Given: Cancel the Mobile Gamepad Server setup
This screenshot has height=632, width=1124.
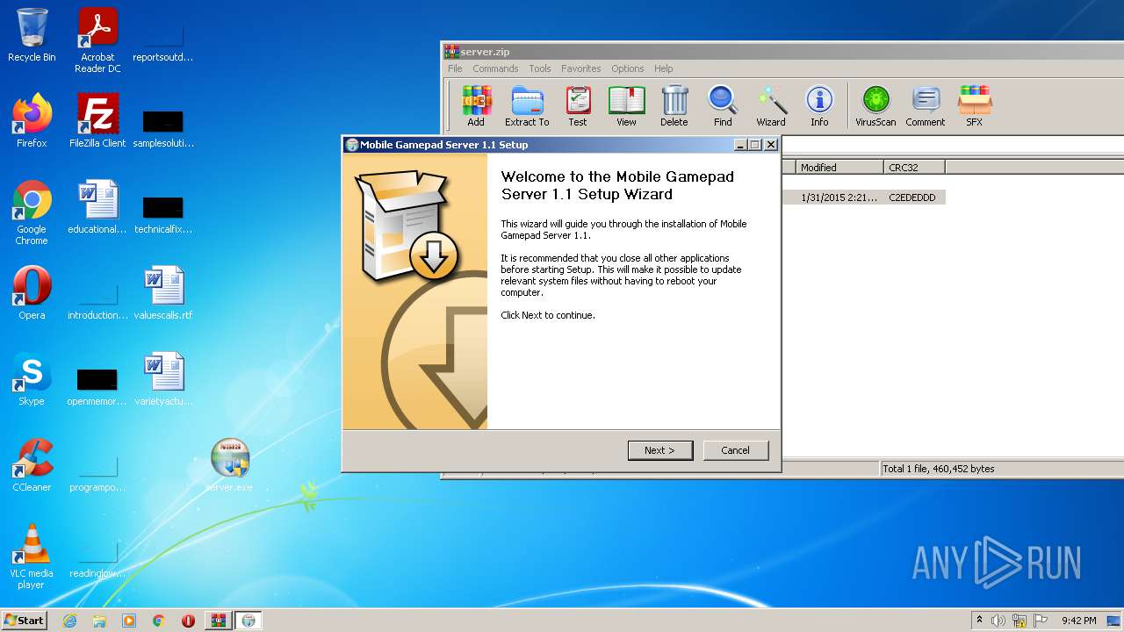Looking at the screenshot, I should (736, 450).
